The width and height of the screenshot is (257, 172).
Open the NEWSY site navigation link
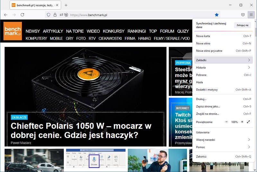(x=33, y=31)
